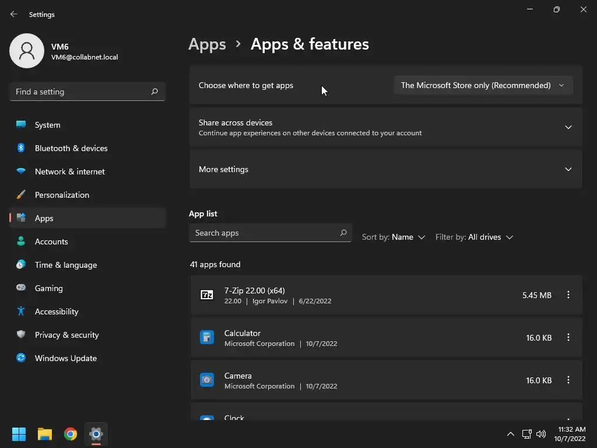The image size is (597, 448).
Task: Open Chrome from the taskbar
Action: pos(71,434)
